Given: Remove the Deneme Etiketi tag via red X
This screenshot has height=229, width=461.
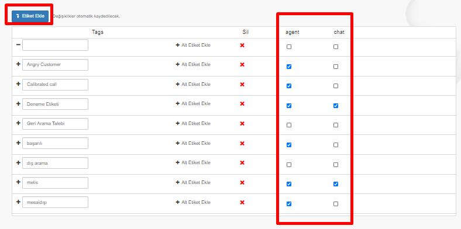Looking at the screenshot, I should pyautogui.click(x=242, y=103).
